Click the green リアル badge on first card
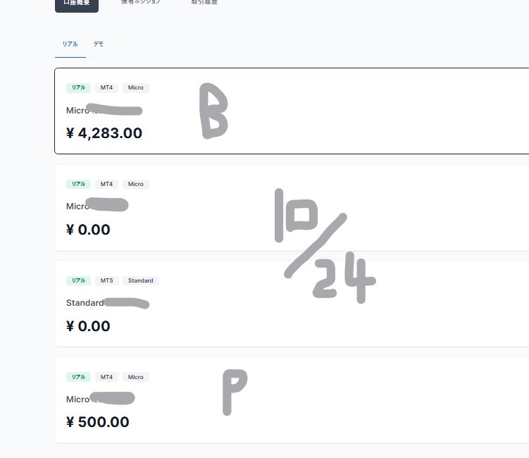This screenshot has height=458, width=529. click(x=78, y=88)
